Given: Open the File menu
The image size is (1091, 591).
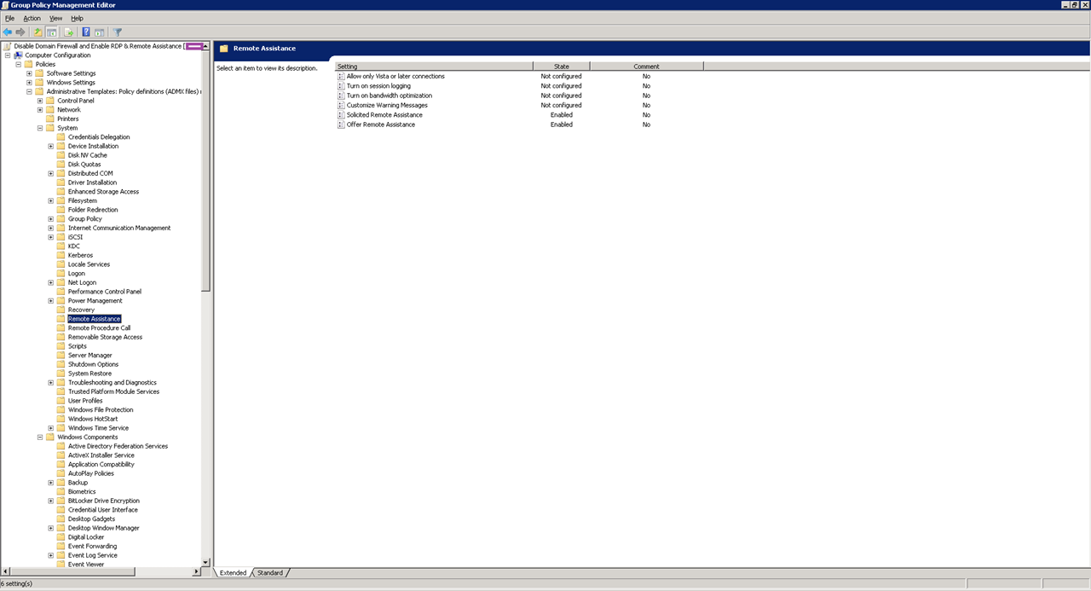Looking at the screenshot, I should point(10,18).
